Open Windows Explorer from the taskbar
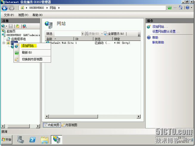This screenshot has height=146, width=195. coord(44,140)
